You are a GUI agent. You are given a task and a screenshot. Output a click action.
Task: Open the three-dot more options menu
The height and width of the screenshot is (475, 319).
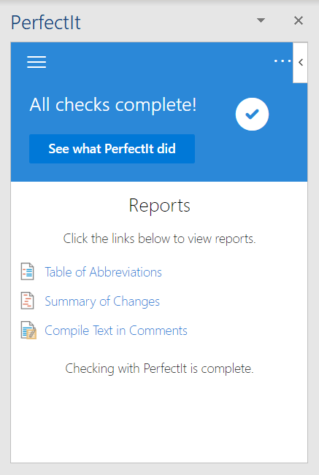(x=282, y=61)
